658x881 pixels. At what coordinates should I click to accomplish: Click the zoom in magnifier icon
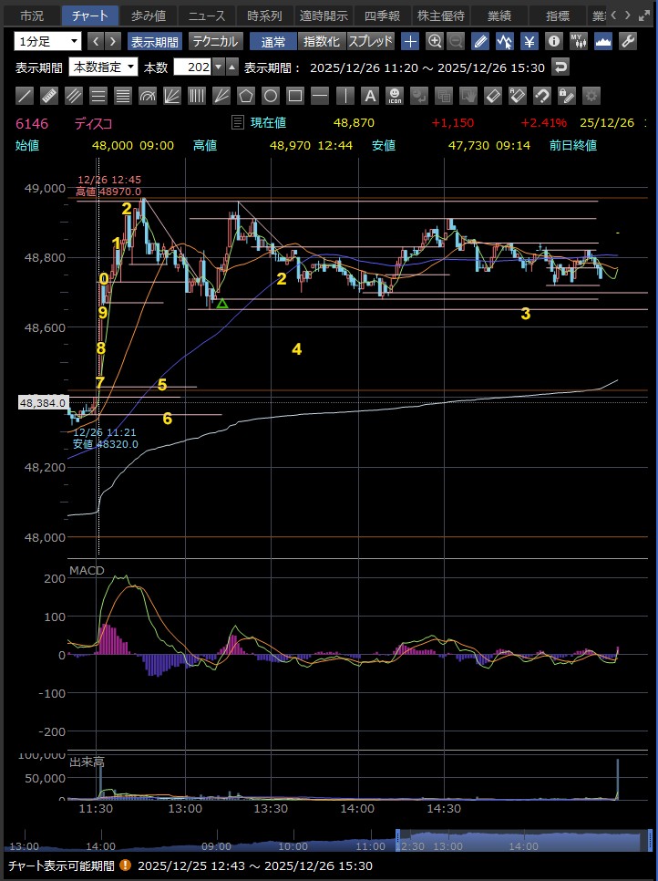tap(435, 41)
